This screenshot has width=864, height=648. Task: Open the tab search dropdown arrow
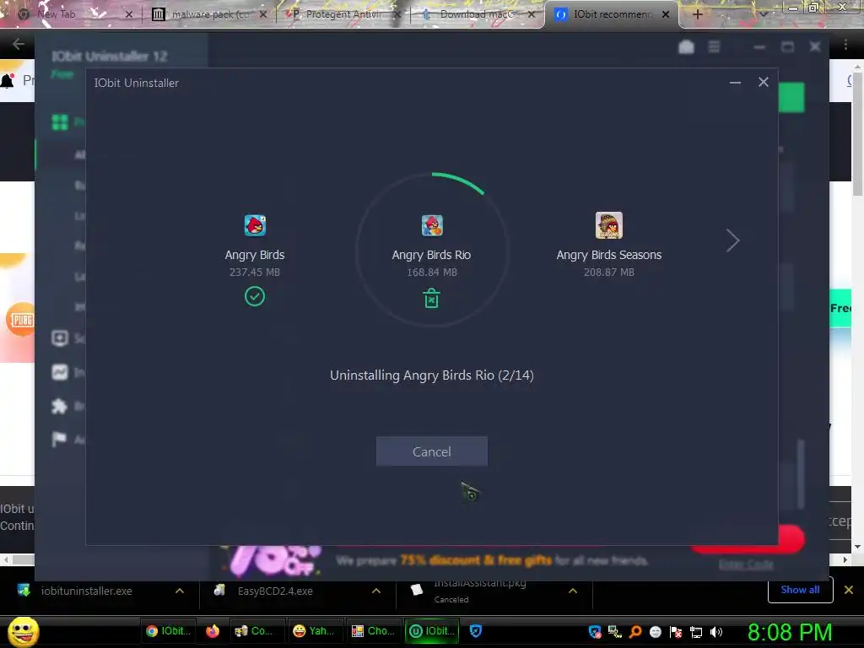(764, 14)
